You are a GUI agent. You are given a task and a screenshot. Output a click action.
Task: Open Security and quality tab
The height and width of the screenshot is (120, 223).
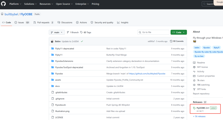pos(102,23)
